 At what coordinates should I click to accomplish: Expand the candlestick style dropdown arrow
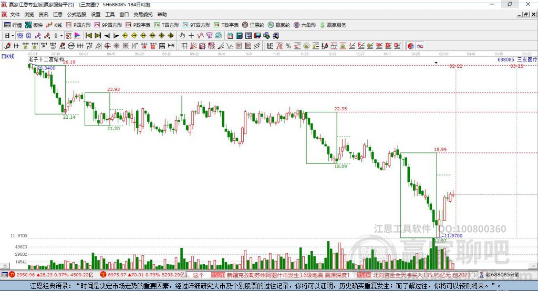click(x=61, y=35)
